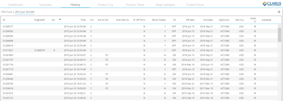Open the Dashboard tab
The image size is (283, 101).
point(15,5)
